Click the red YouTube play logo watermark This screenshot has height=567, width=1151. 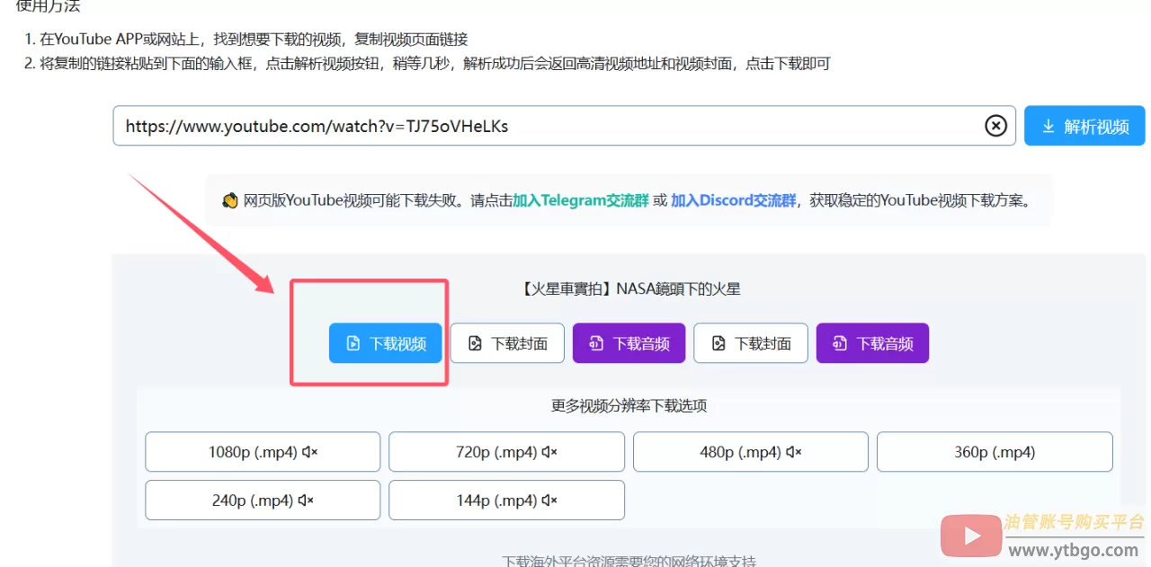971,536
